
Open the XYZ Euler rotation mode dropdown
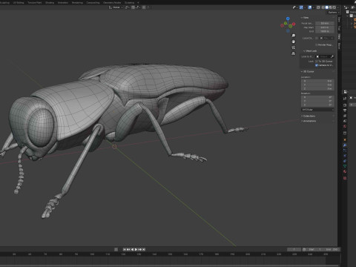(317, 110)
